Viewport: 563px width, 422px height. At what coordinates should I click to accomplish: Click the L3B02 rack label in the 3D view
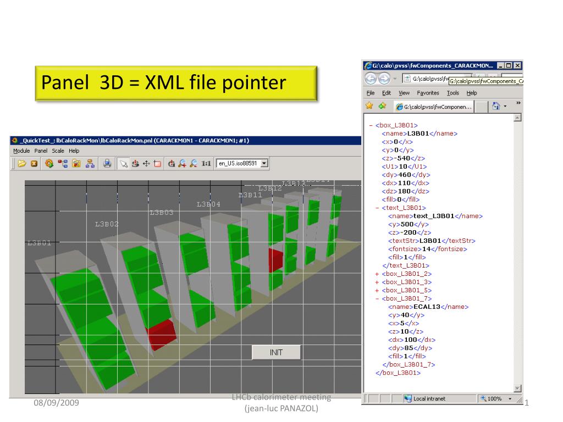tap(107, 224)
